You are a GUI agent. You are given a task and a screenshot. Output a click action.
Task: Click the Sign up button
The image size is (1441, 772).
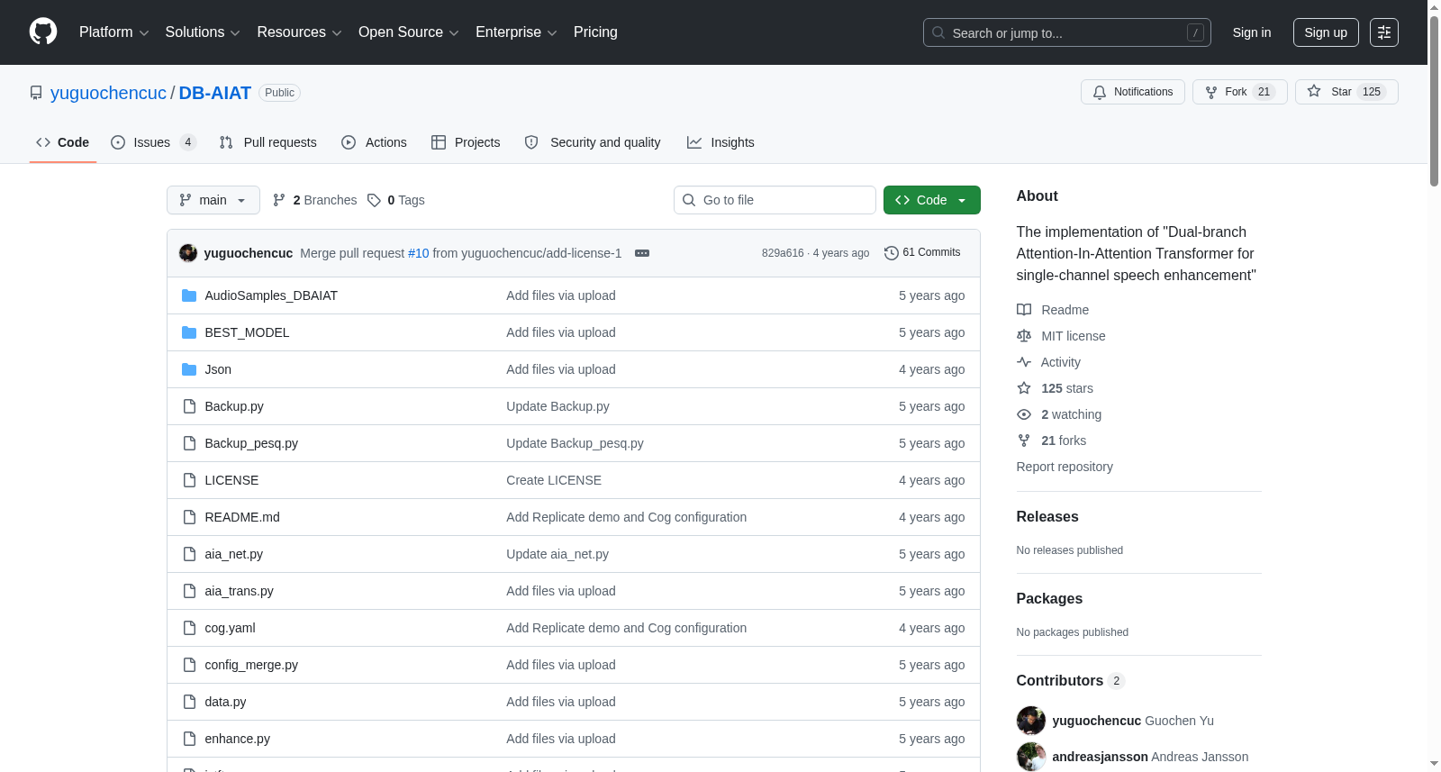point(1326,32)
